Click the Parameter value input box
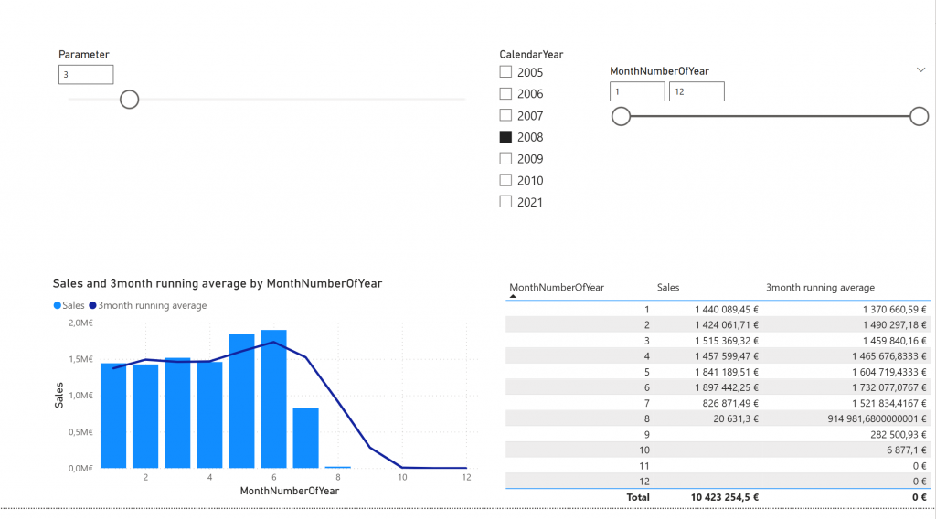 pos(86,75)
